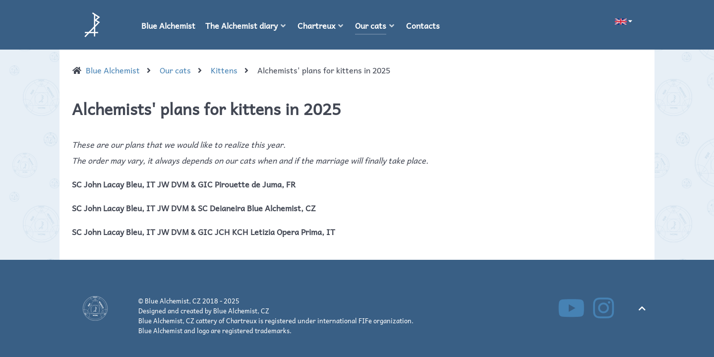The height and width of the screenshot is (357, 714).
Task: Click the circular cattery emblem in the footer
Action: pyautogui.click(x=95, y=308)
